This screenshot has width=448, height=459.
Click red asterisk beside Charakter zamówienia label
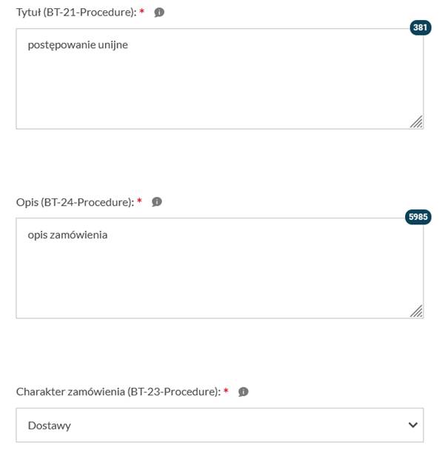[226, 391]
